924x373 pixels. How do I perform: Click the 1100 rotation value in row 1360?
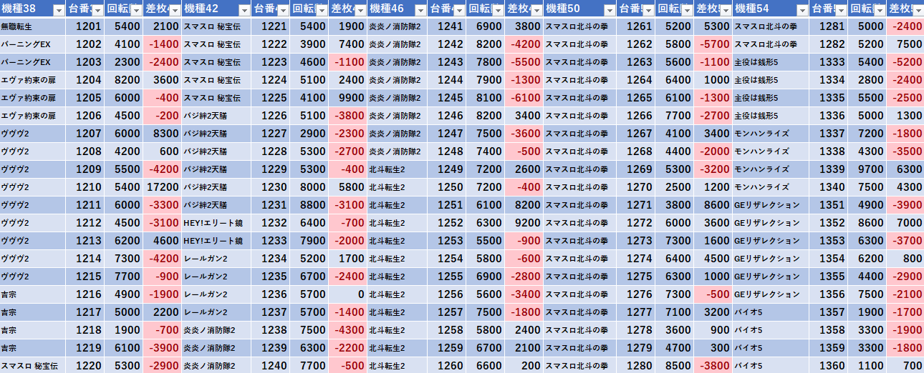pos(867,366)
